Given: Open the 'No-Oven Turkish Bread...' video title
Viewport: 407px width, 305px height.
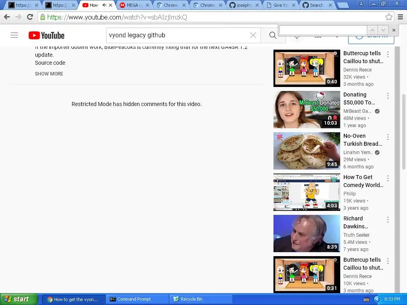Looking at the screenshot, I should (x=362, y=140).
